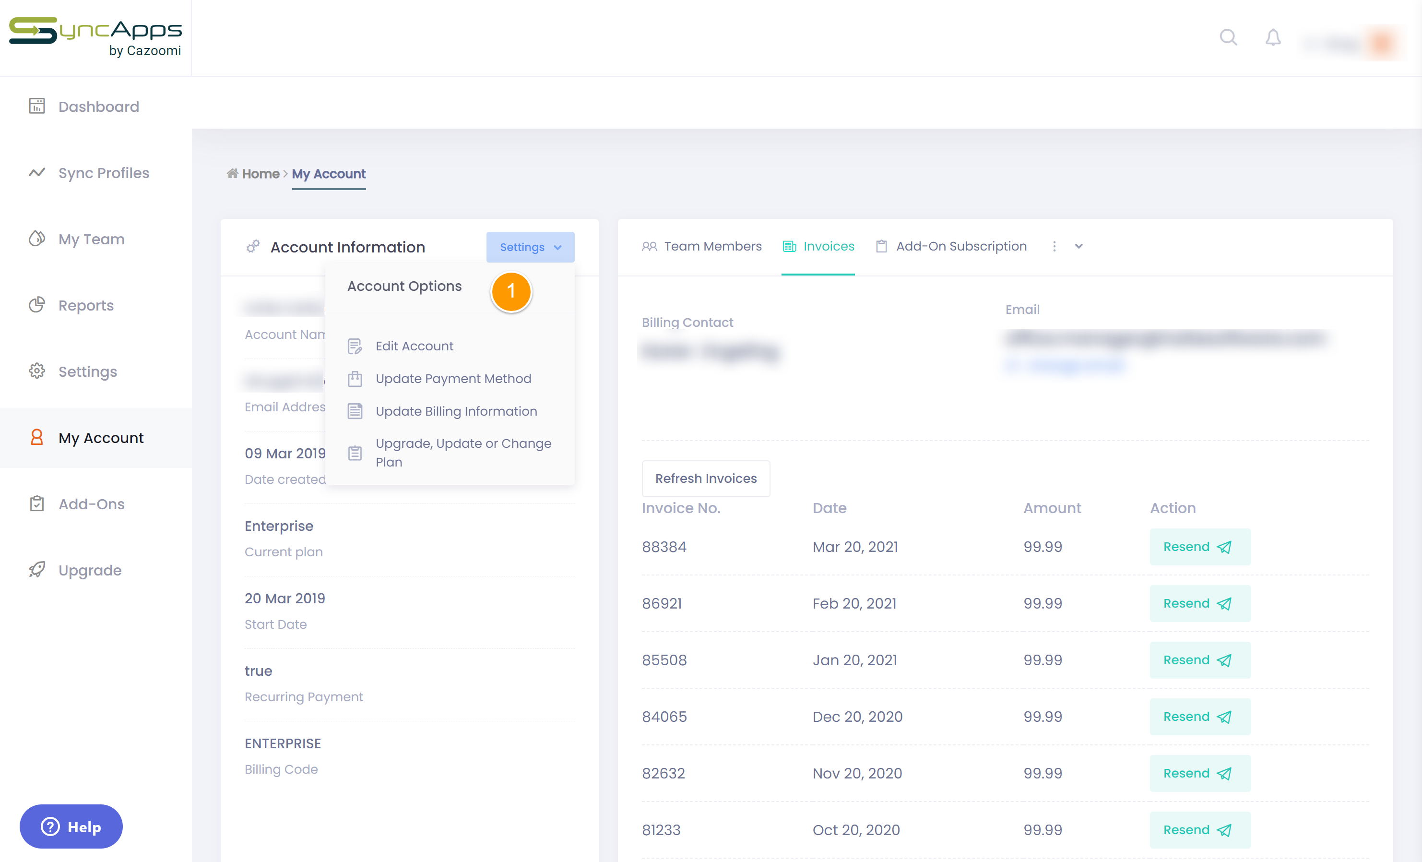Click the Refresh Invoices button
Image resolution: width=1422 pixels, height=862 pixels.
(705, 478)
